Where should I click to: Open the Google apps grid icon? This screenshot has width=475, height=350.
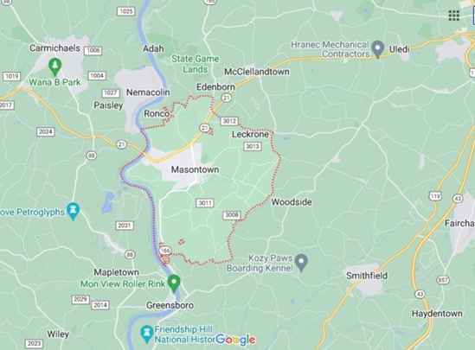pyautogui.click(x=453, y=16)
